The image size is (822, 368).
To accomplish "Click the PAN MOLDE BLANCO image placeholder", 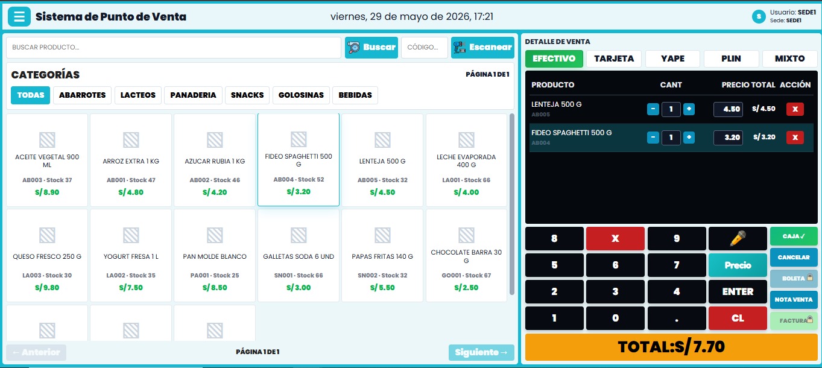I will pyautogui.click(x=215, y=235).
